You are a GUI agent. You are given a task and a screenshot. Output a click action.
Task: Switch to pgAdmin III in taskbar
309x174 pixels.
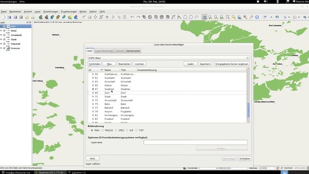coord(77,173)
